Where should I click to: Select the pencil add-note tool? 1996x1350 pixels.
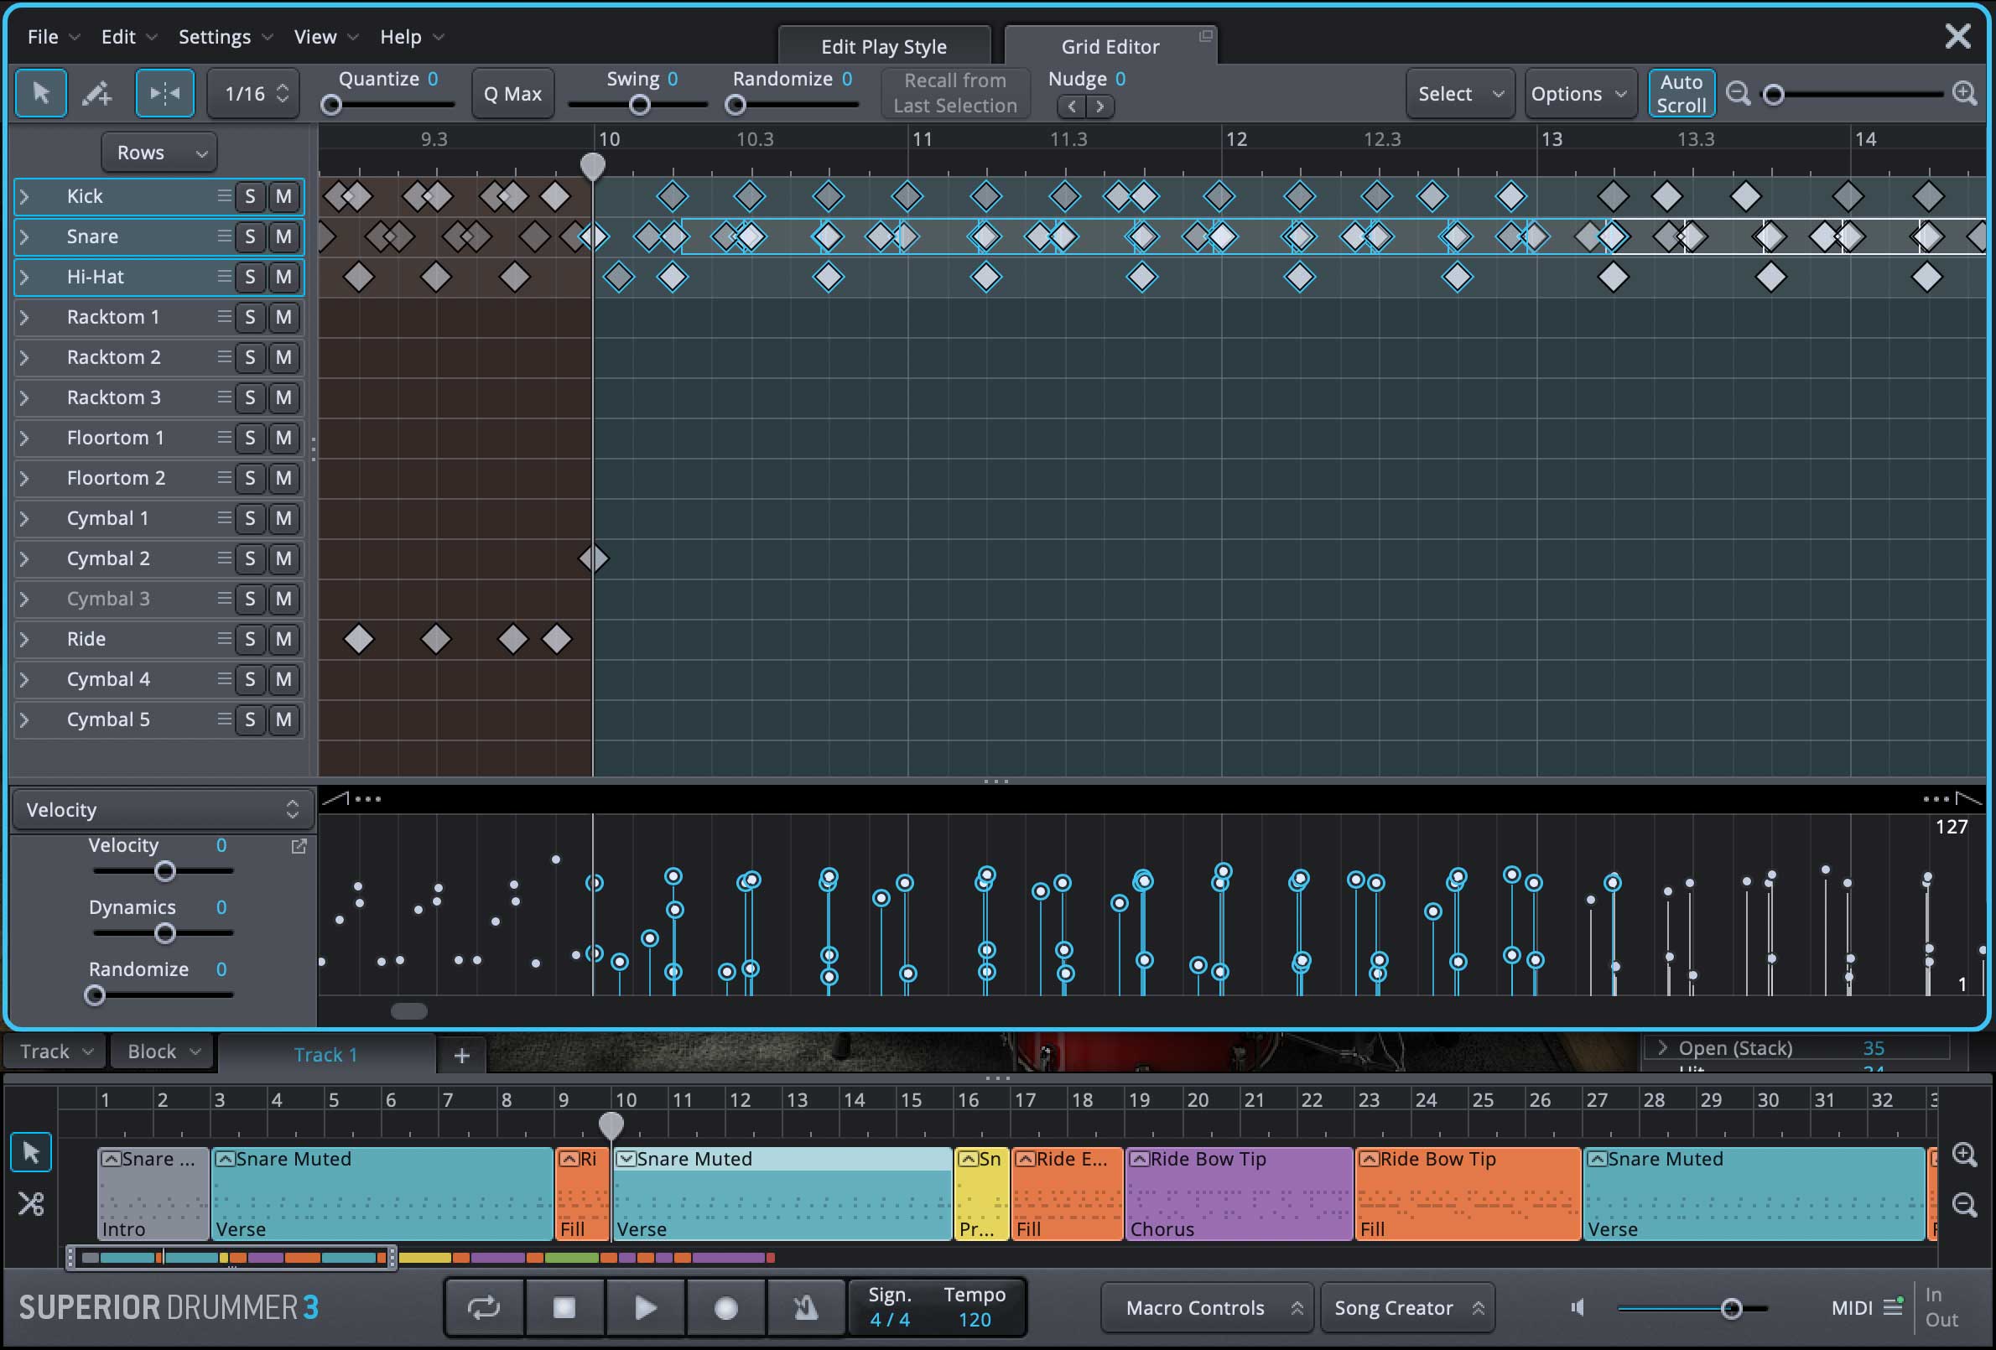(97, 93)
